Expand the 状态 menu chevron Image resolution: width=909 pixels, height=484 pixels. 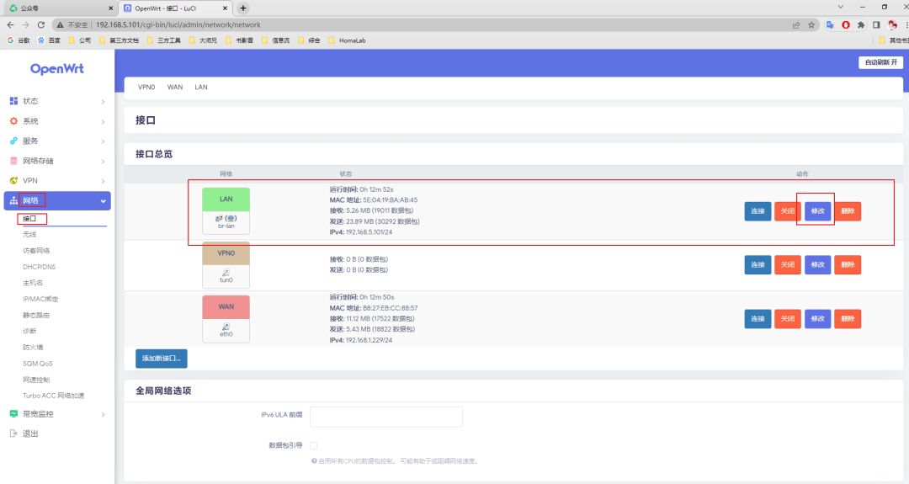coord(104,102)
